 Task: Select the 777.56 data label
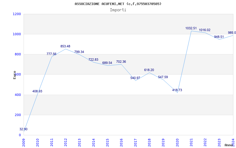51,54
